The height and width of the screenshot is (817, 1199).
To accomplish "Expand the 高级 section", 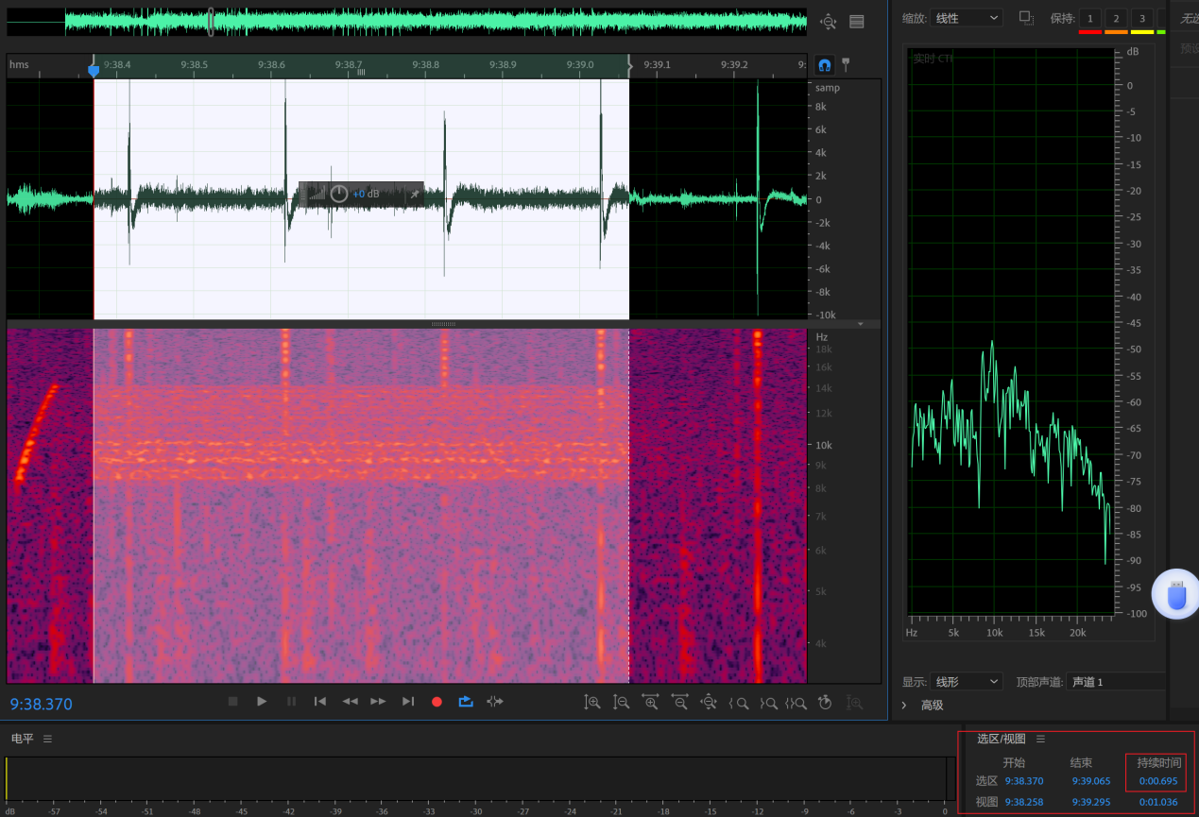I will click(904, 706).
